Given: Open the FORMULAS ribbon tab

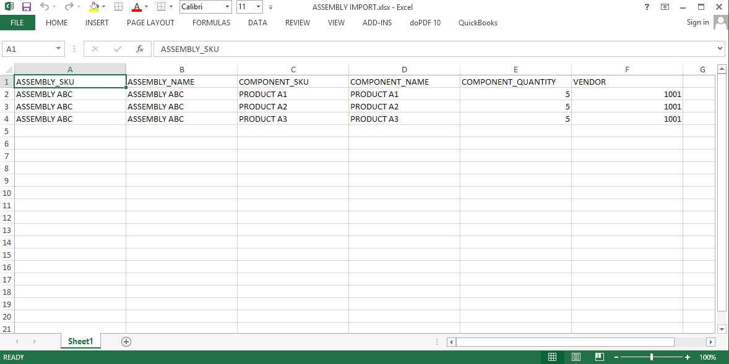Looking at the screenshot, I should click(211, 23).
